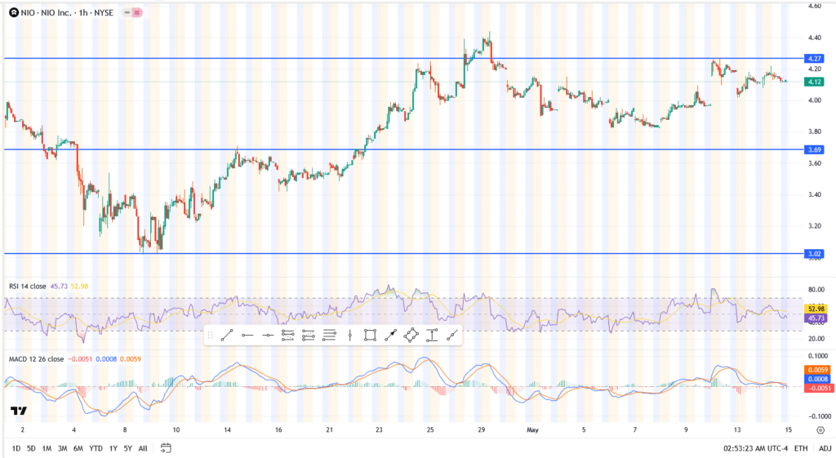This screenshot has height=458, width=836.
Task: Click the NIO company logo icon
Action: [x=14, y=13]
